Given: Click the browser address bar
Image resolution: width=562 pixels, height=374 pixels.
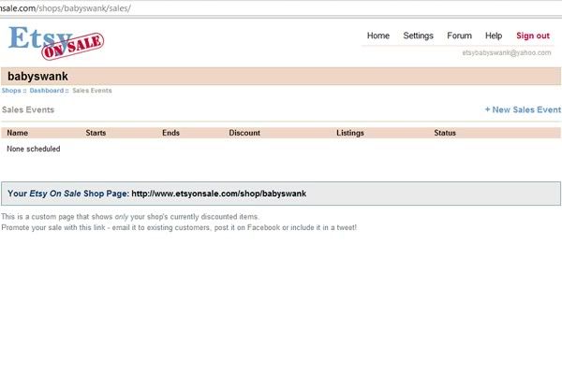Looking at the screenshot, I should click(281, 7).
